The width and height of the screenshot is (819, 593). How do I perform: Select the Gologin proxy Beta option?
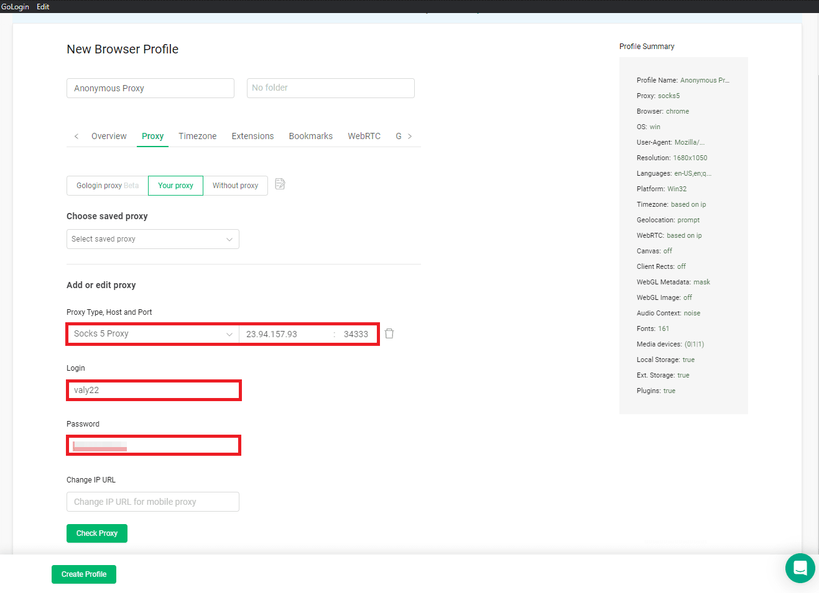[x=107, y=185]
